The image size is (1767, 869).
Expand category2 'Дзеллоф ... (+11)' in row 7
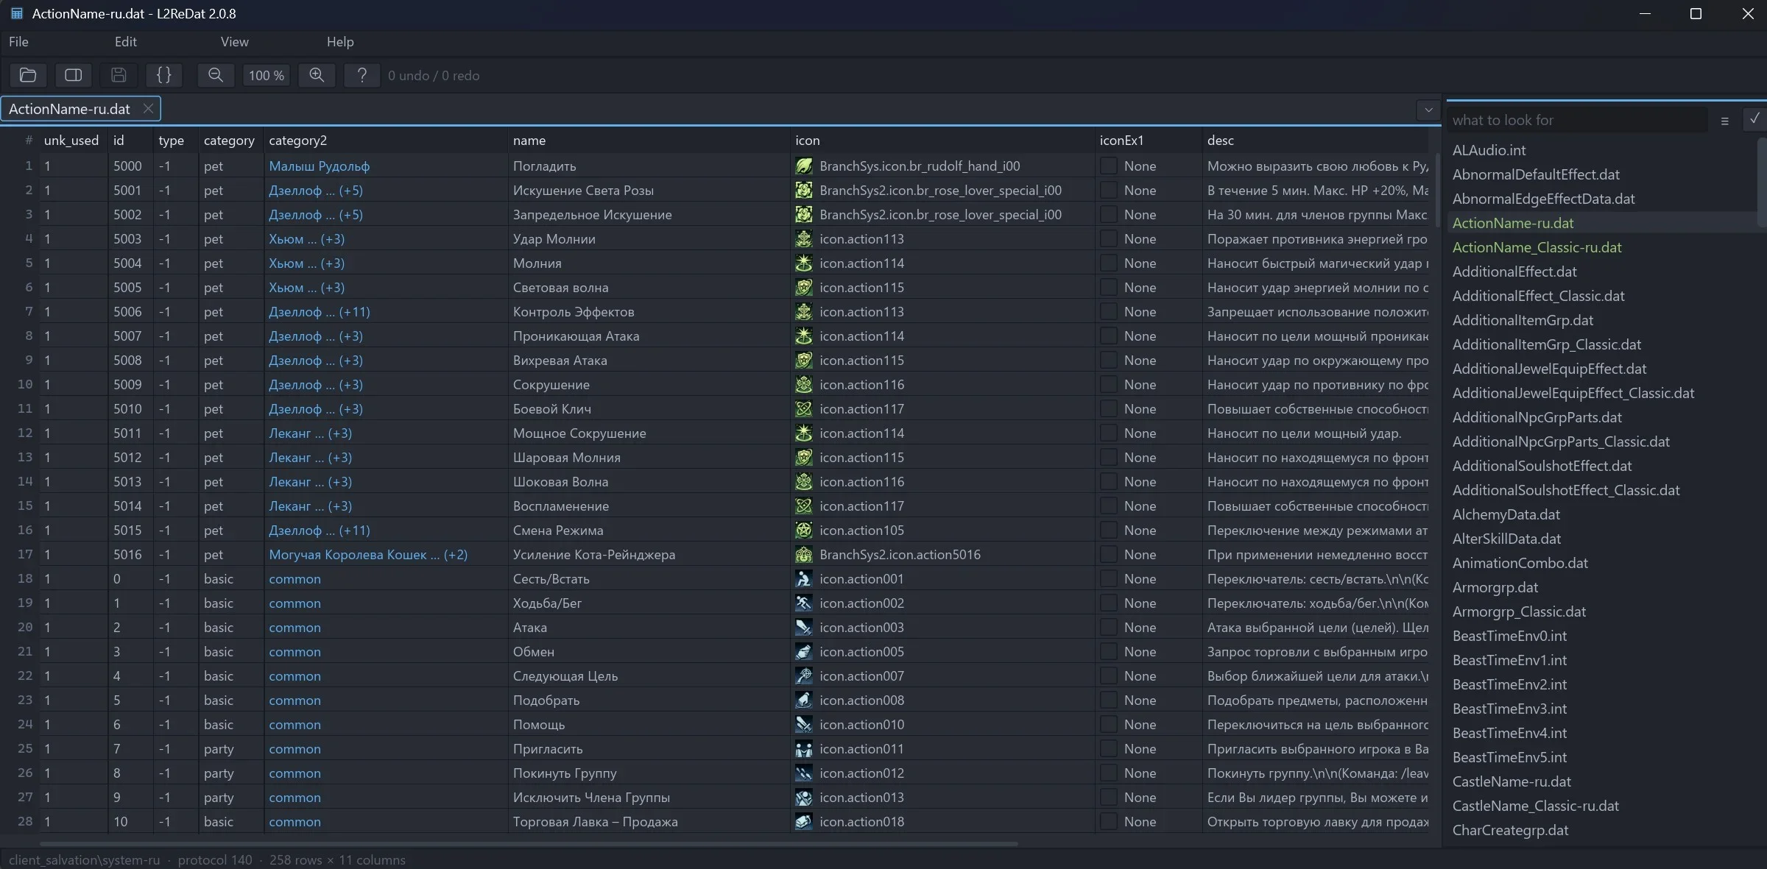pyautogui.click(x=320, y=312)
